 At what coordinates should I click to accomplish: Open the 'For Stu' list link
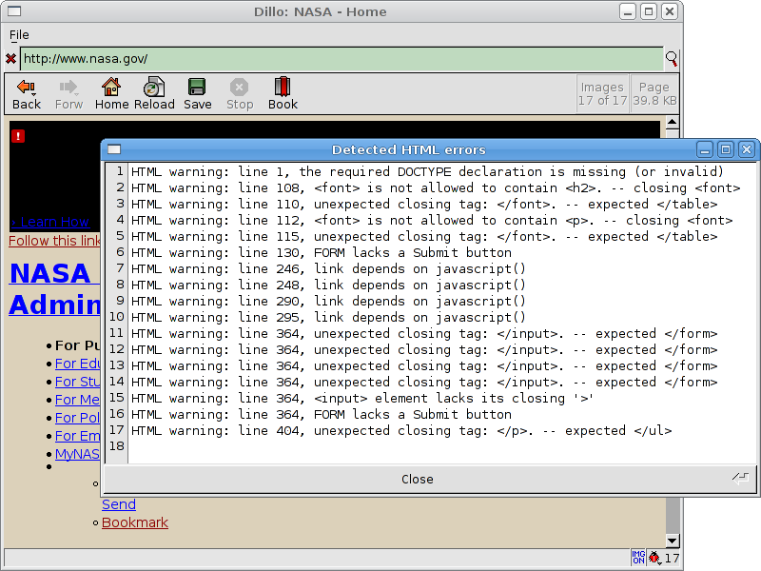point(77,382)
